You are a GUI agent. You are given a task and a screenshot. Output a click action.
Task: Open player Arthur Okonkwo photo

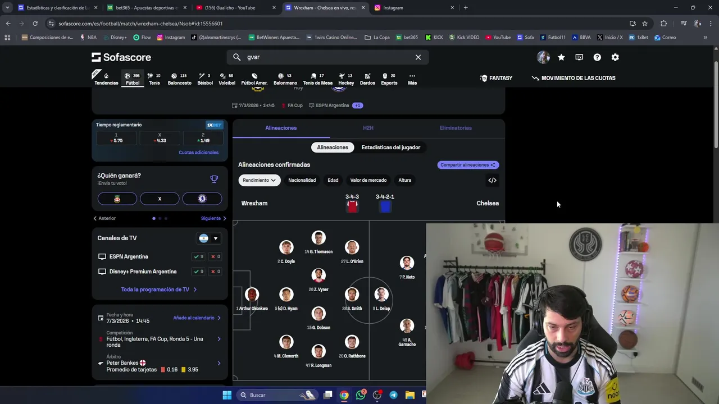[x=252, y=294]
